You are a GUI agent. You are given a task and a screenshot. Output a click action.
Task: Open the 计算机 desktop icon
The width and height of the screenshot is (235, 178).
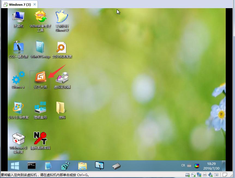[x=18, y=19]
